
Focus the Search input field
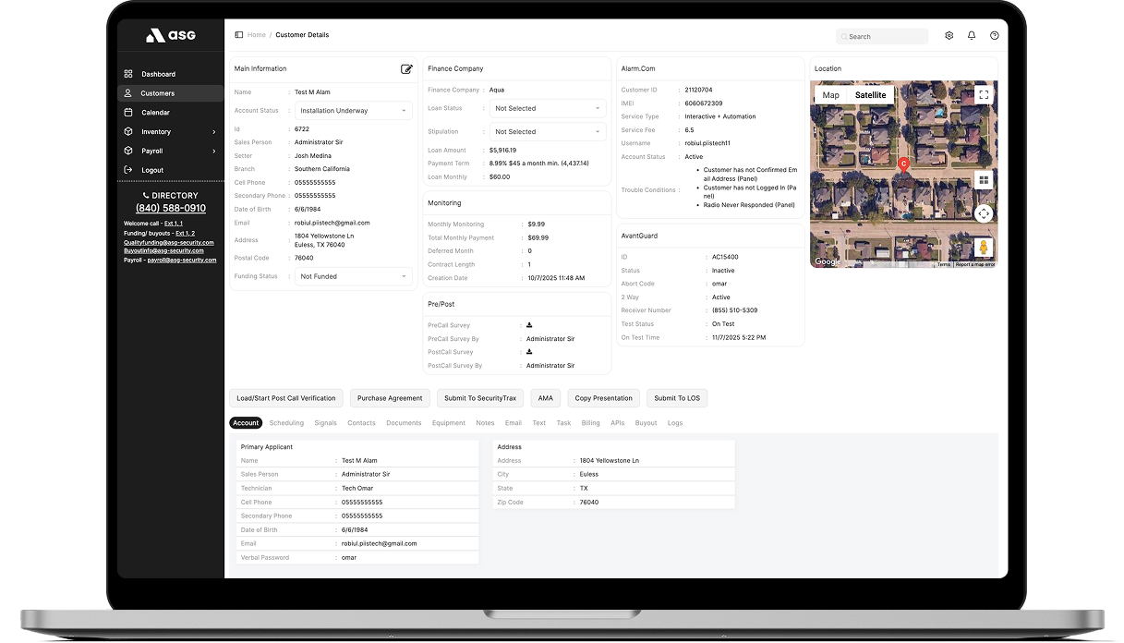[x=885, y=37]
